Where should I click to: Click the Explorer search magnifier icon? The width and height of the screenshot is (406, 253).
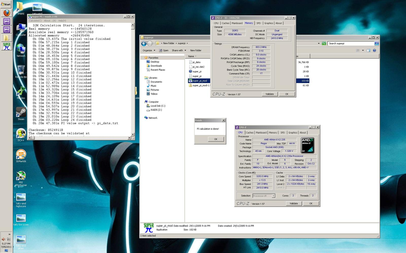click(376, 43)
